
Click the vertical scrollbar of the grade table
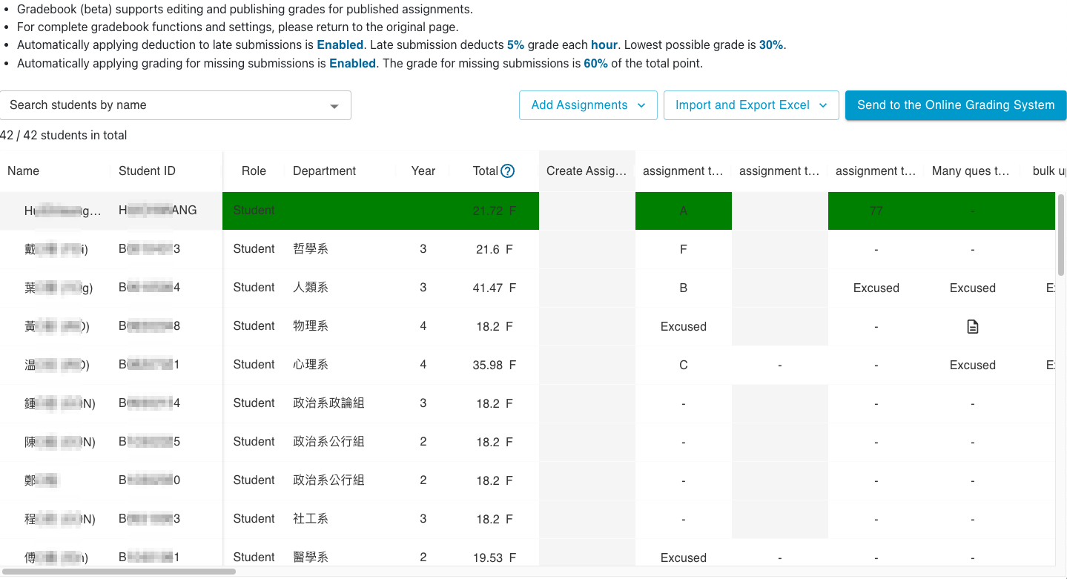(1061, 234)
